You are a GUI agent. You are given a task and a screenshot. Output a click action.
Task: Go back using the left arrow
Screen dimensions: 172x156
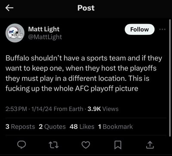click(9, 8)
